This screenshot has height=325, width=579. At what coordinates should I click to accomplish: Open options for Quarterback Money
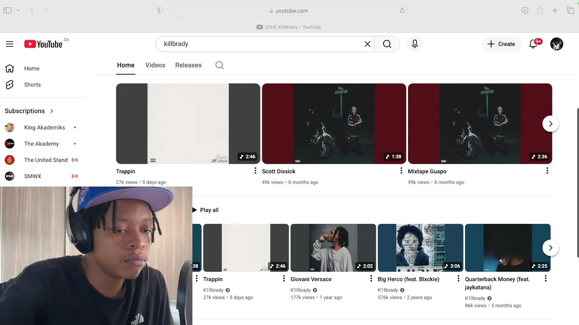[546, 279]
